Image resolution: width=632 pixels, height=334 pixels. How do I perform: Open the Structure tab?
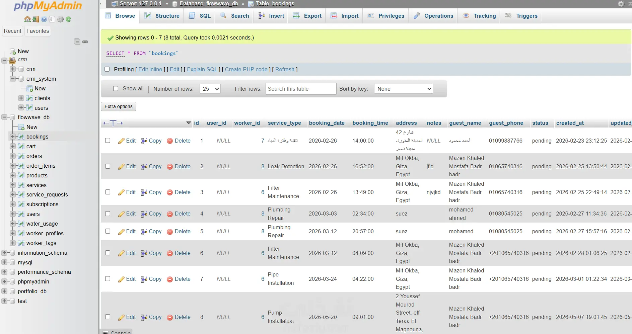[x=162, y=16]
